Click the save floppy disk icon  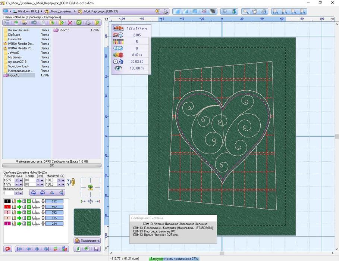tap(96, 249)
